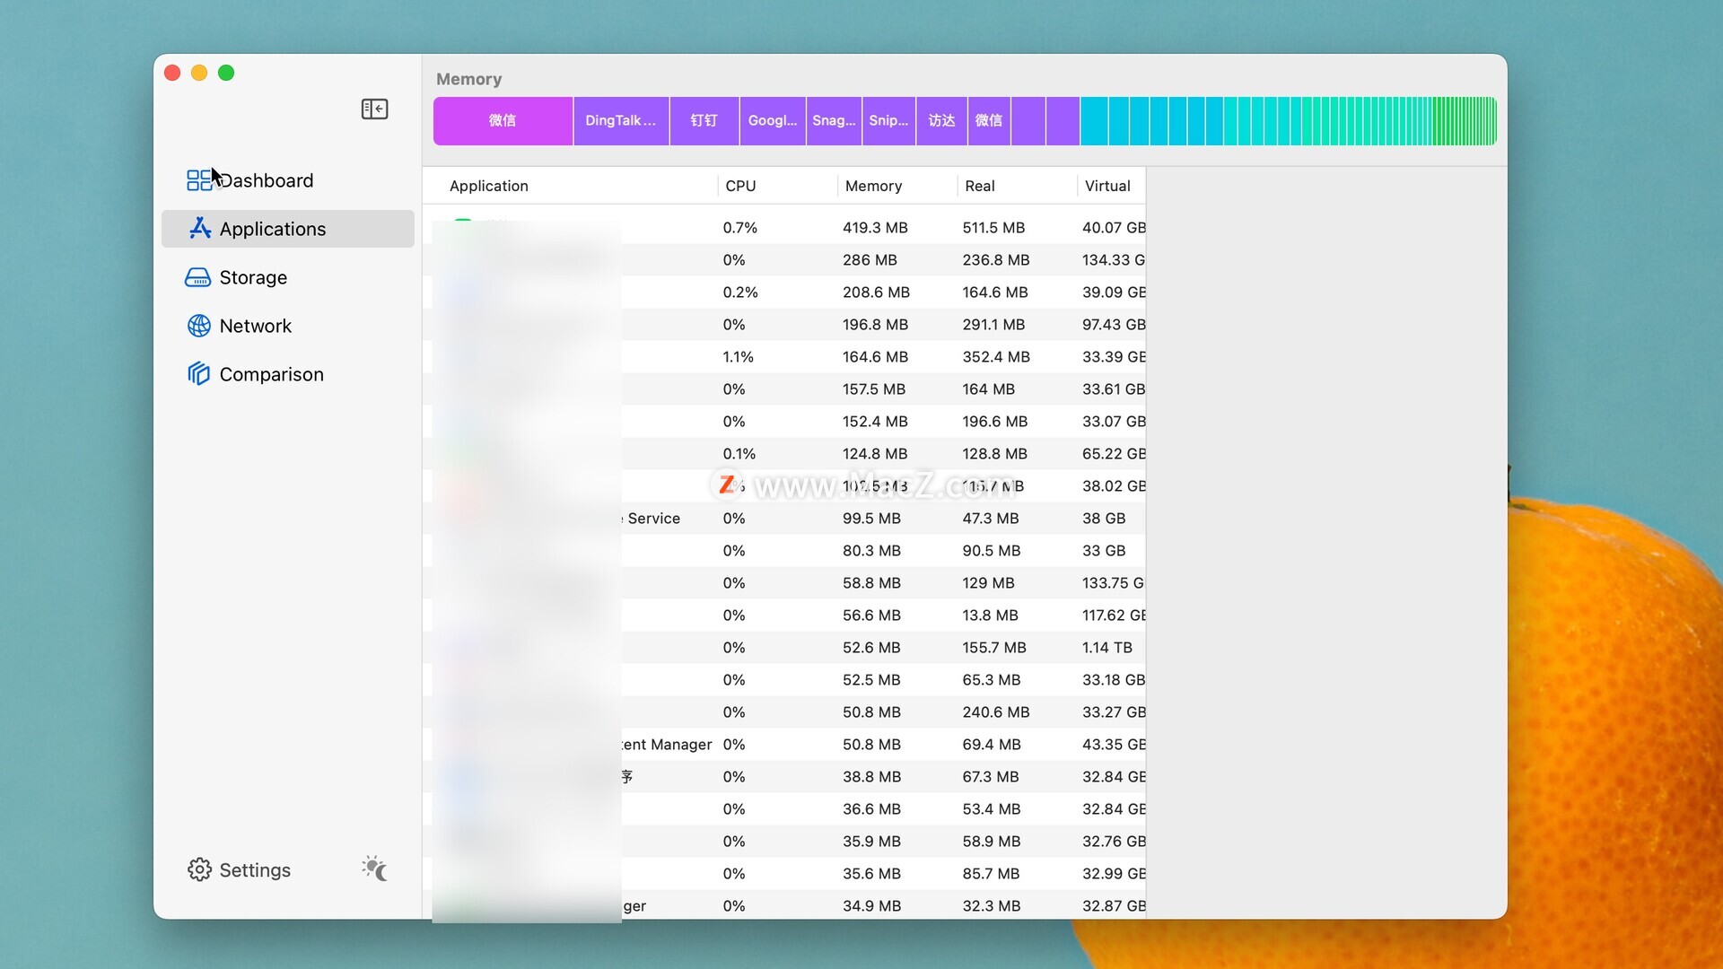Viewport: 1723px width, 969px height.
Task: Click the 152.4 MB memory cell
Action: coord(875,422)
